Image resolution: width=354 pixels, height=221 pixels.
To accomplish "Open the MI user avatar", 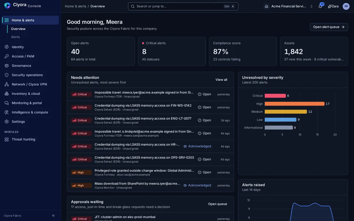I will pos(346,6).
